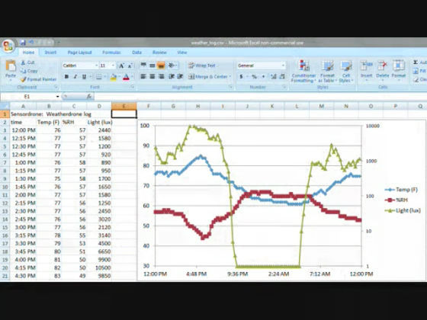Viewport: 427px width, 320px height.
Task: Select row 10 header
Action: [5, 187]
